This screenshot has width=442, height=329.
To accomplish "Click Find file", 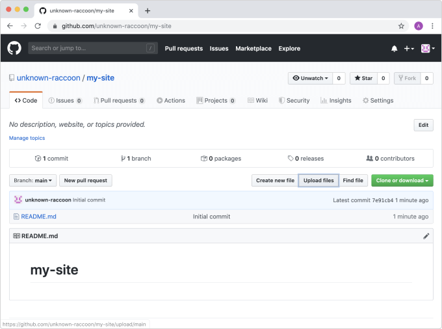I will 353,180.
